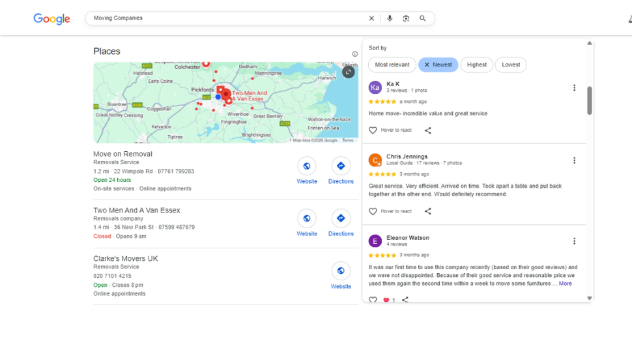Viewport: 632px width, 337px height.
Task: Click reviews scrollbar up arrow
Action: pos(589,43)
